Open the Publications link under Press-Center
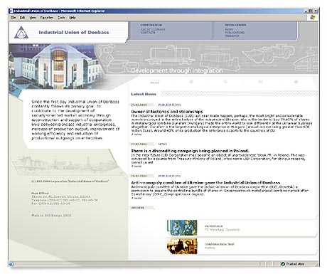The height and width of the screenshot is (274, 327). click(x=235, y=33)
